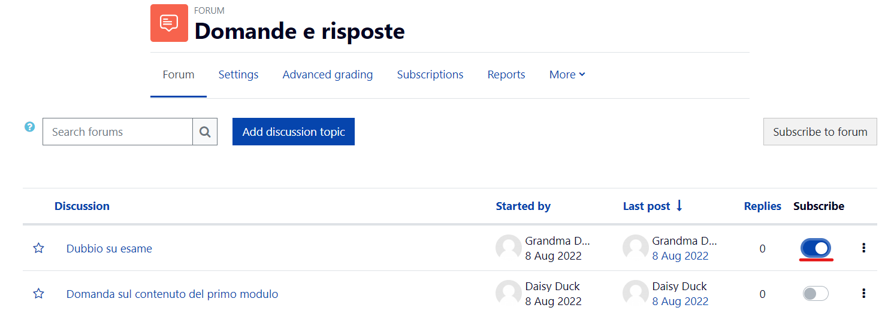
Task: Expand the More dropdown menu
Action: [567, 75]
